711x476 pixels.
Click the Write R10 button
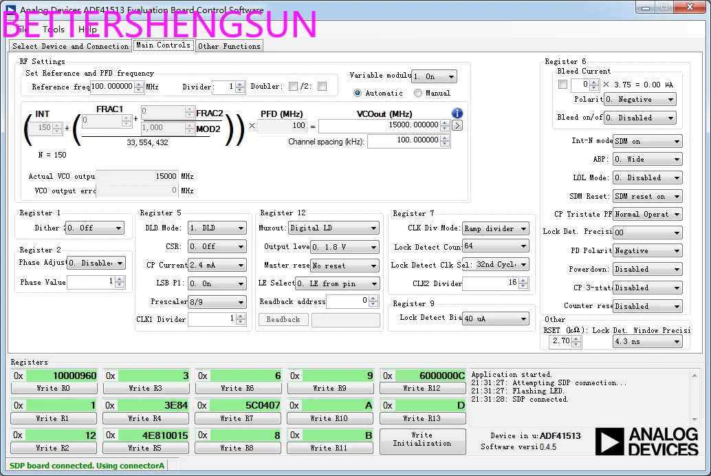(329, 418)
